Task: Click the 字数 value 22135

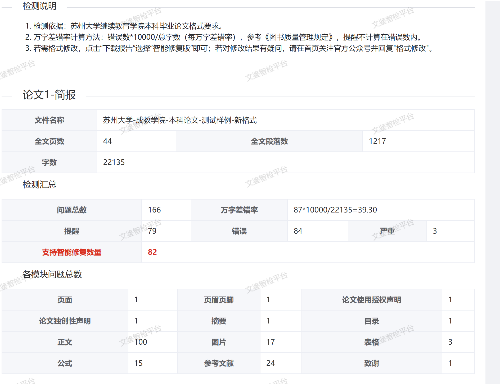Action: pos(114,162)
